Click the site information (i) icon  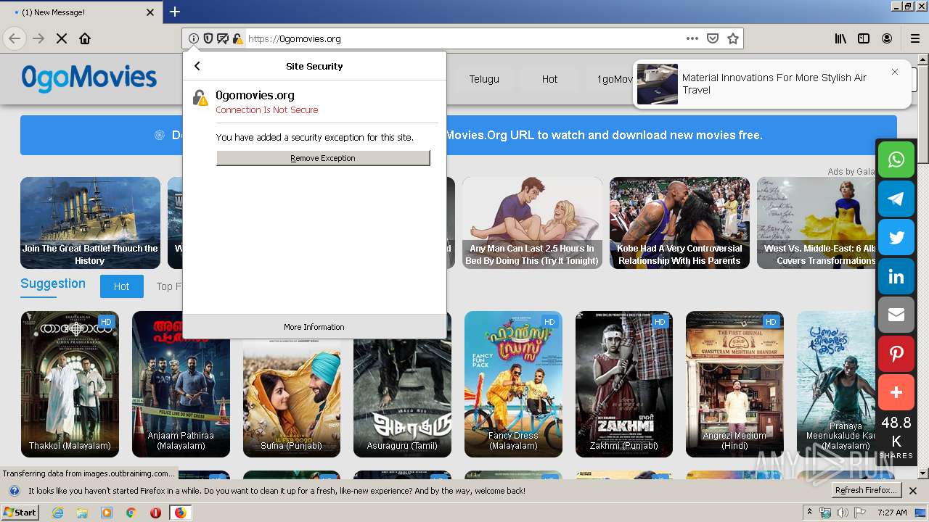(x=193, y=38)
